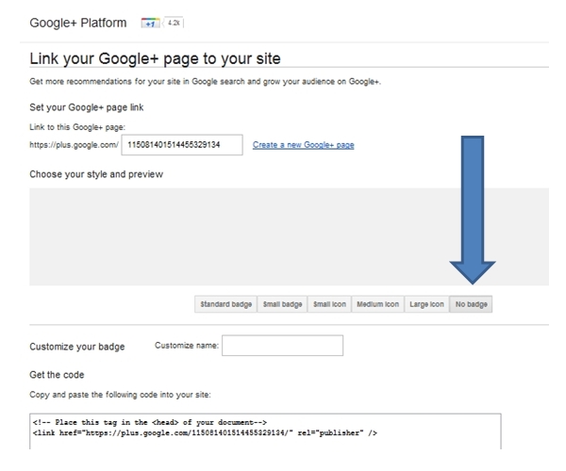Select the Standard badge style
Viewport: 566px width, 471px height.
(225, 305)
